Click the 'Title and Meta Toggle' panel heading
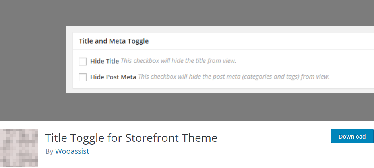 (114, 41)
